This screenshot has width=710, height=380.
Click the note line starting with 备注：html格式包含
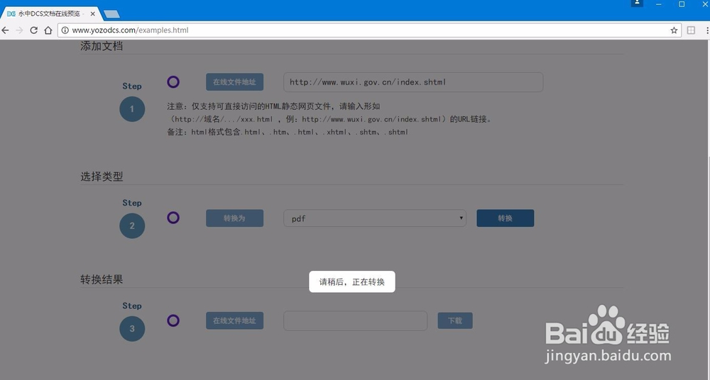click(x=288, y=132)
